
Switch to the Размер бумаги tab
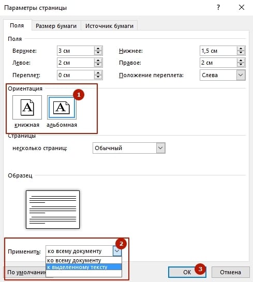pos(56,26)
